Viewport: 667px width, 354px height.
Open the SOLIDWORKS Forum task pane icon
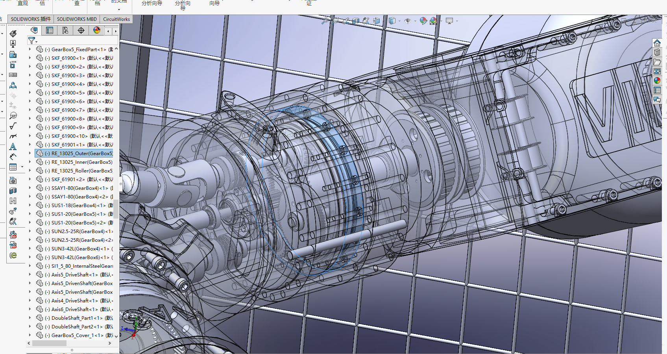[x=657, y=100]
